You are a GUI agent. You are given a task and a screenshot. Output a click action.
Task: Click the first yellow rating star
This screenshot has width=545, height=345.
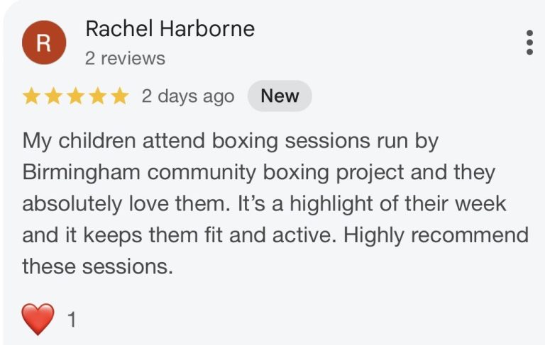tap(32, 96)
